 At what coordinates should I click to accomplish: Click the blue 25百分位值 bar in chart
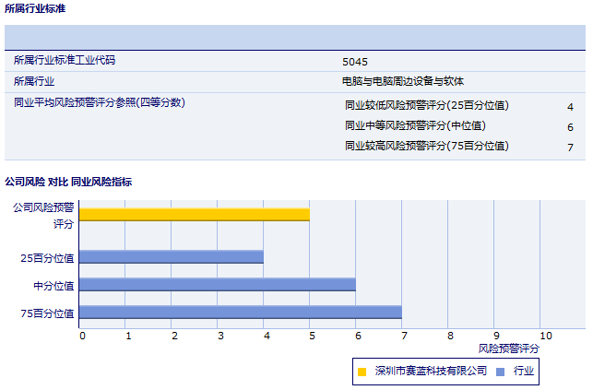coord(171,257)
